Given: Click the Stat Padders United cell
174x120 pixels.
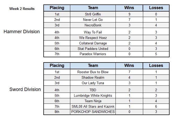Looking at the screenshot, I should coord(93,49).
